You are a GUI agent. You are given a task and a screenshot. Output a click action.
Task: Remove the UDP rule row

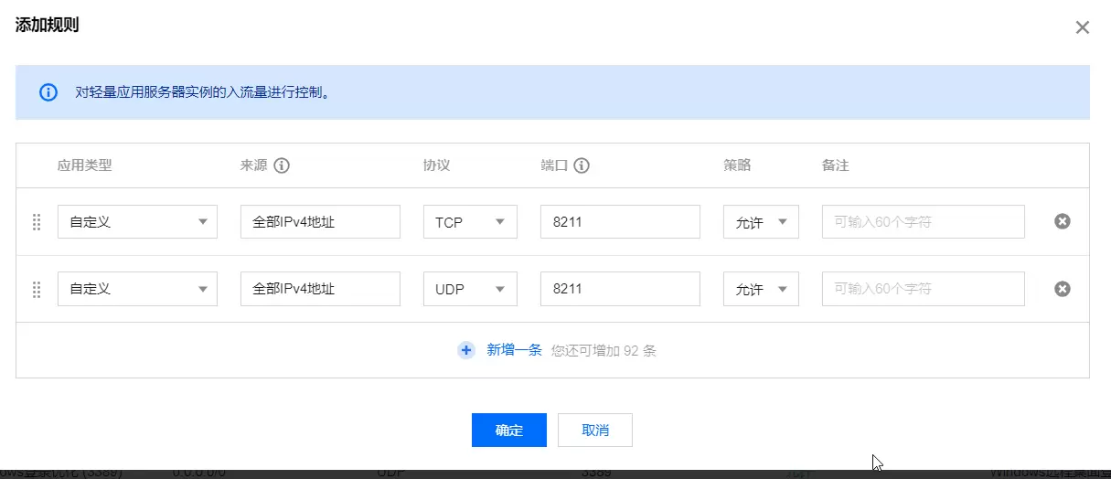coord(1063,289)
